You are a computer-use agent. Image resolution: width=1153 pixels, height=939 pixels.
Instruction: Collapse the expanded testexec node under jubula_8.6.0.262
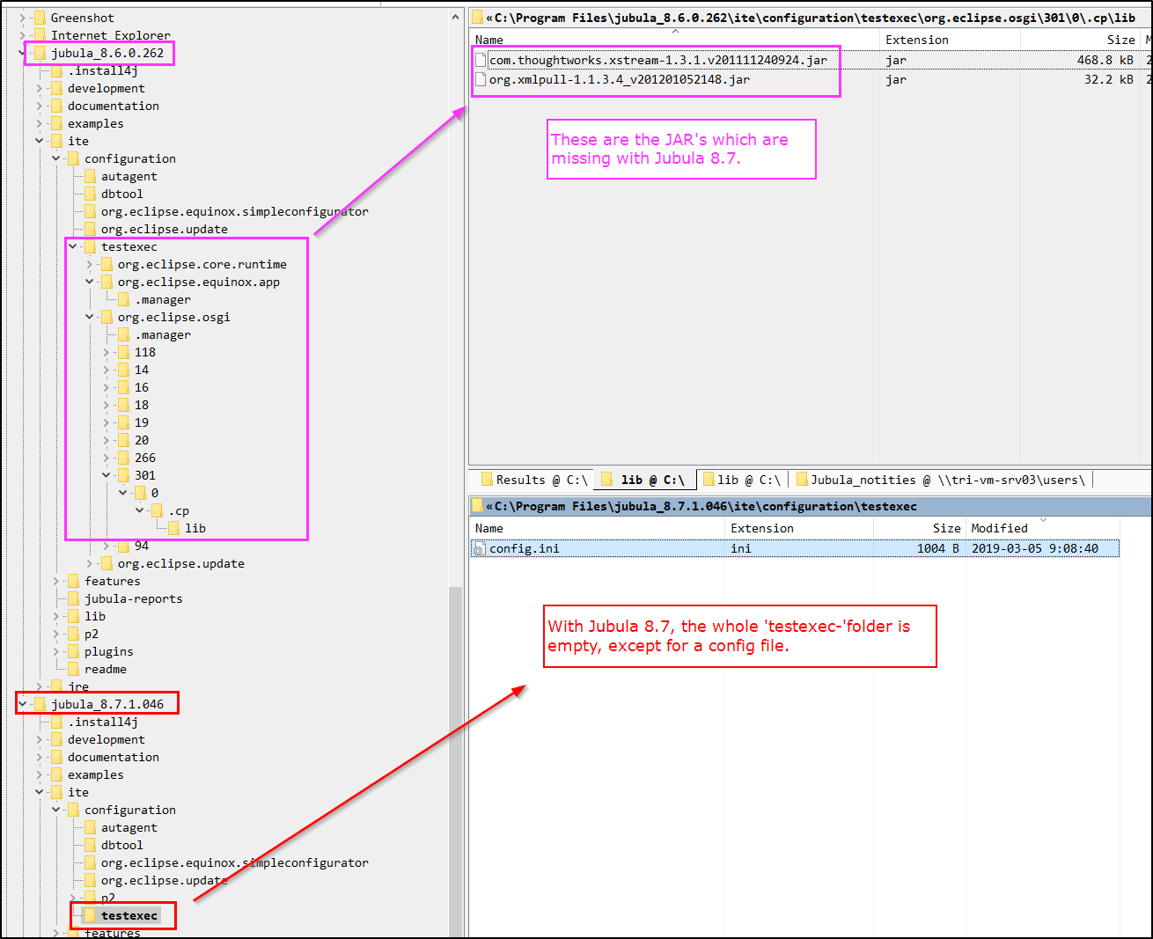coord(72,246)
